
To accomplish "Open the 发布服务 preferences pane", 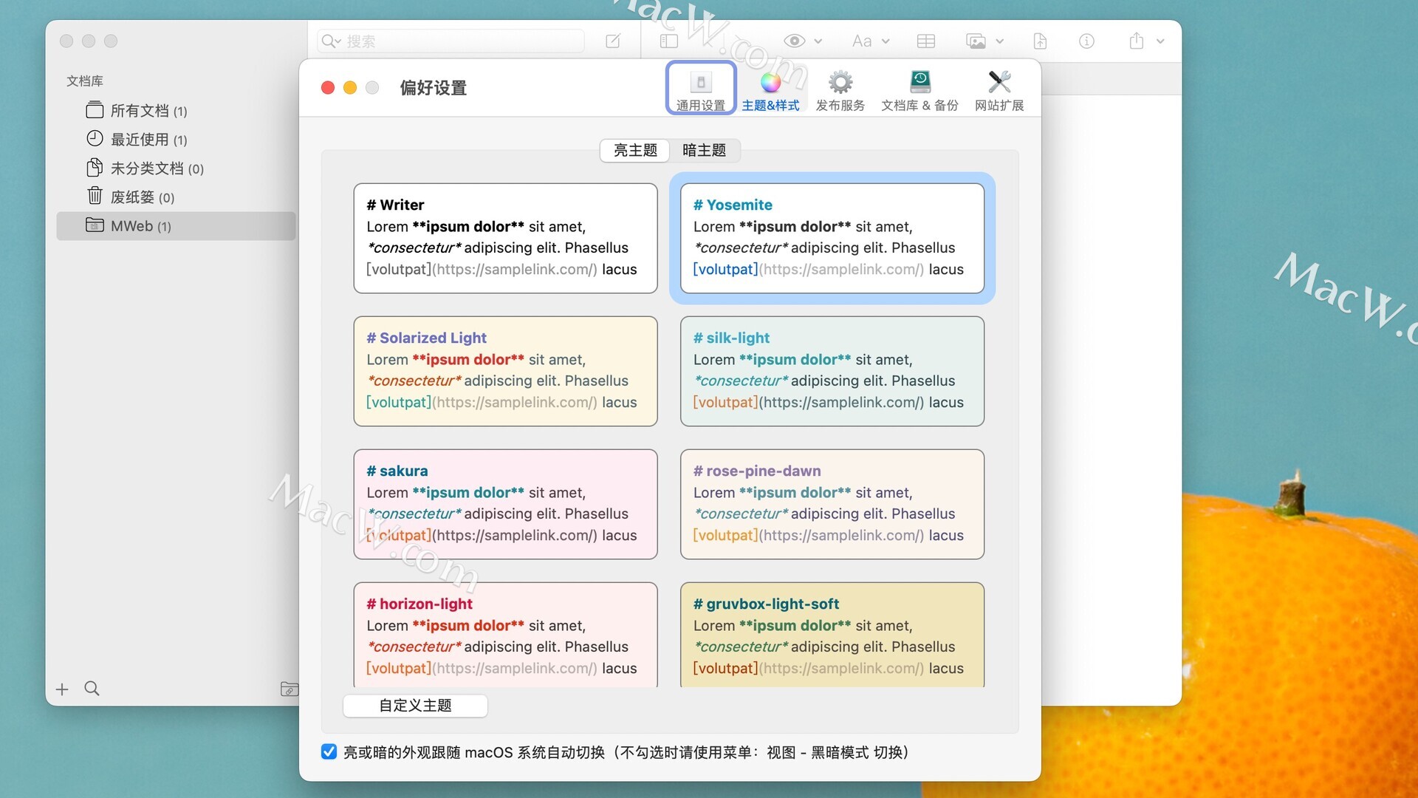I will coord(840,91).
